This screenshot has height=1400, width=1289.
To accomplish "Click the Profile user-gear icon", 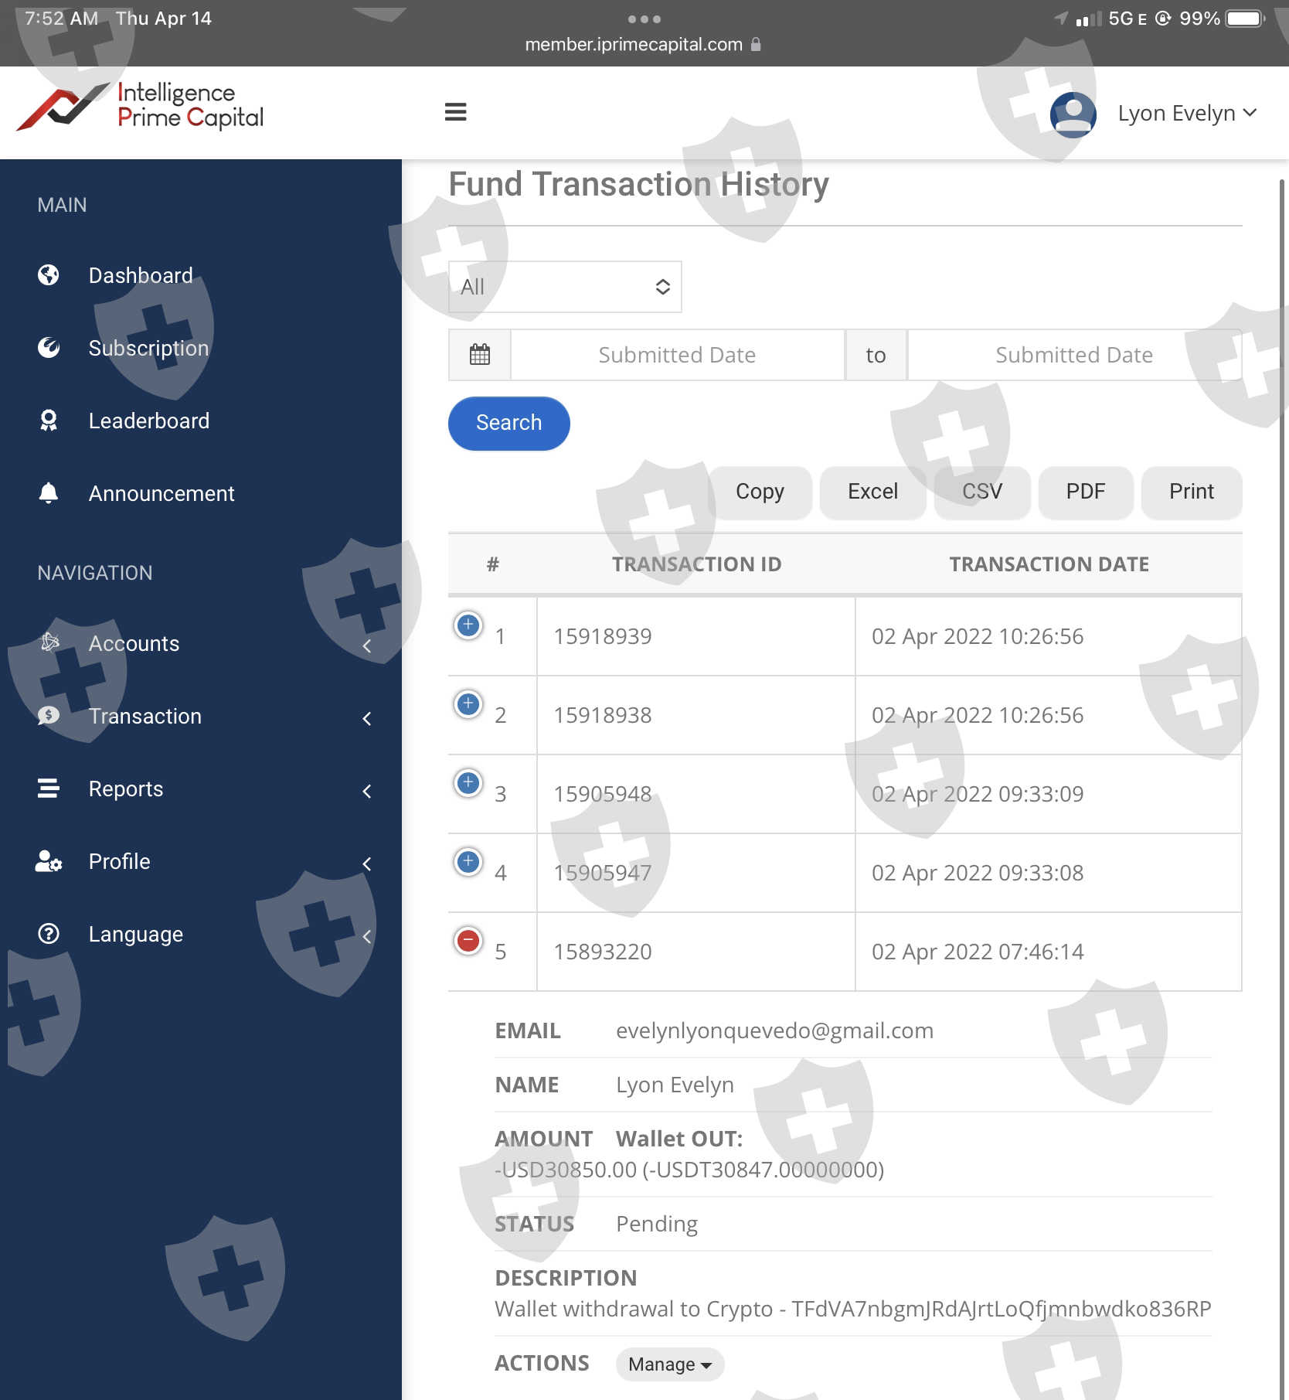I will pos(49,861).
